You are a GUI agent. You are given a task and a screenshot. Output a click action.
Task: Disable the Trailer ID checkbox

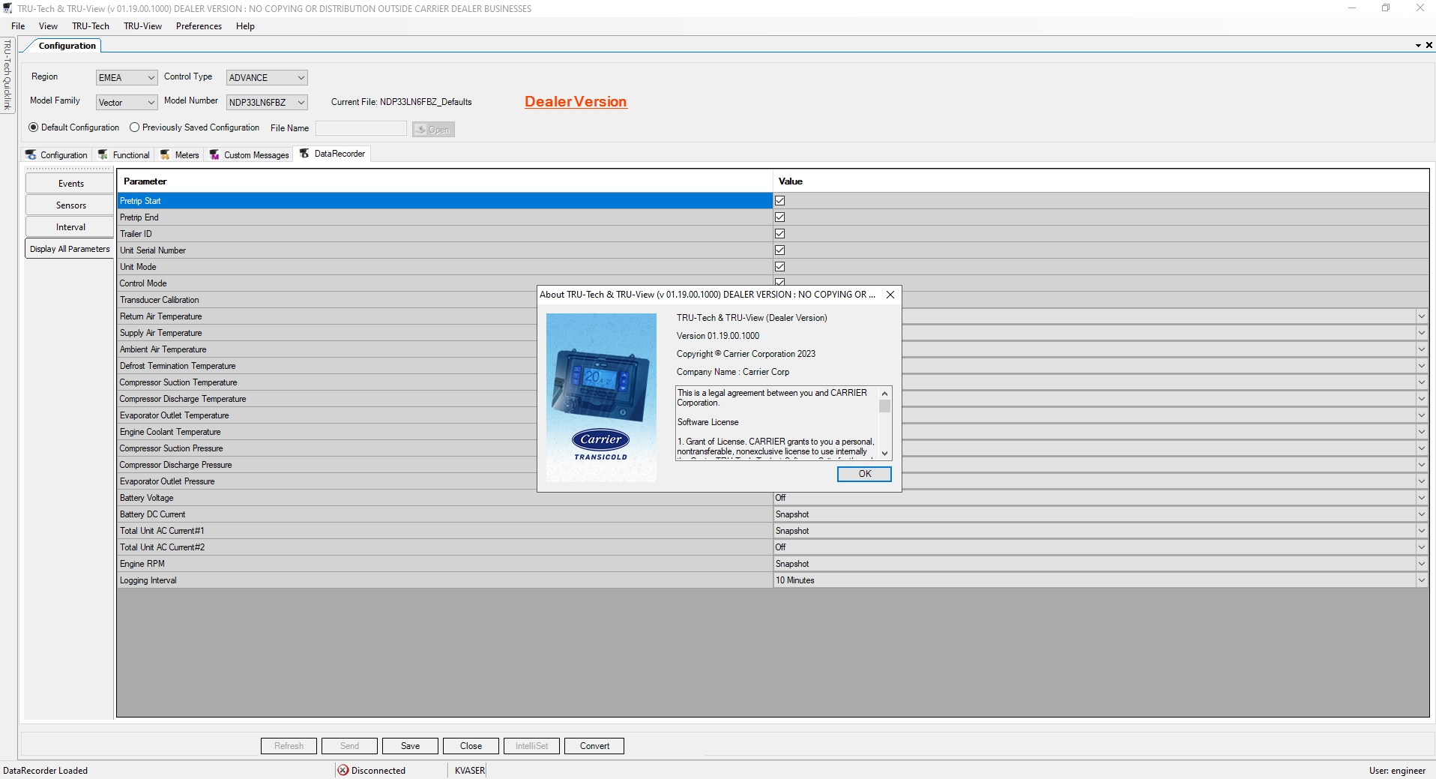click(780, 233)
